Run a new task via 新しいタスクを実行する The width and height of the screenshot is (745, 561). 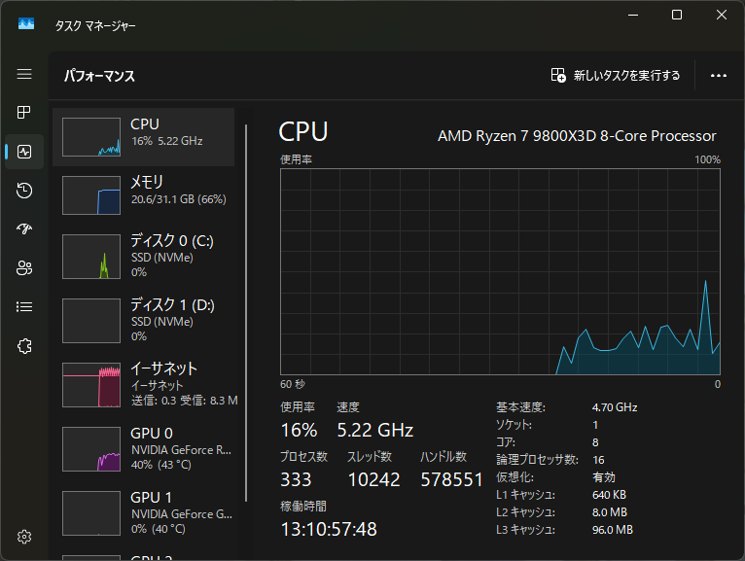pyautogui.click(x=616, y=75)
